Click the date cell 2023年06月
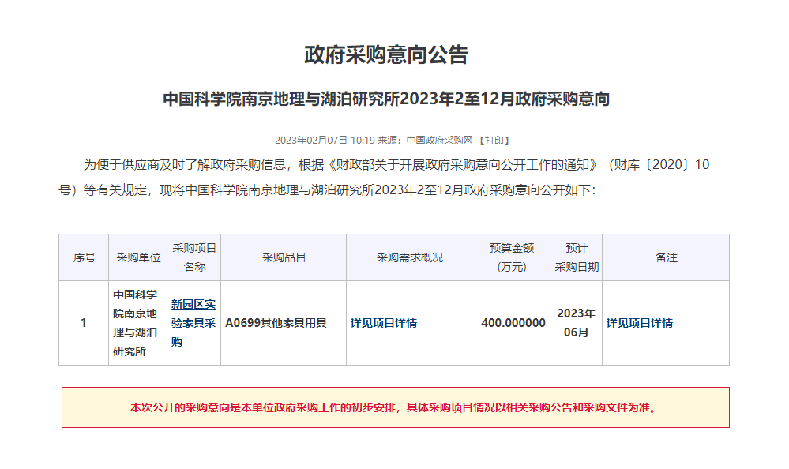The image size is (789, 469). (576, 323)
